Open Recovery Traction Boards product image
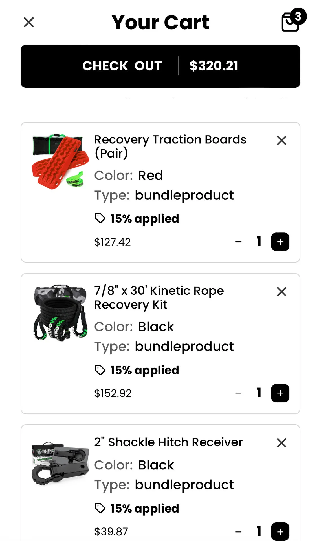 coord(60,161)
